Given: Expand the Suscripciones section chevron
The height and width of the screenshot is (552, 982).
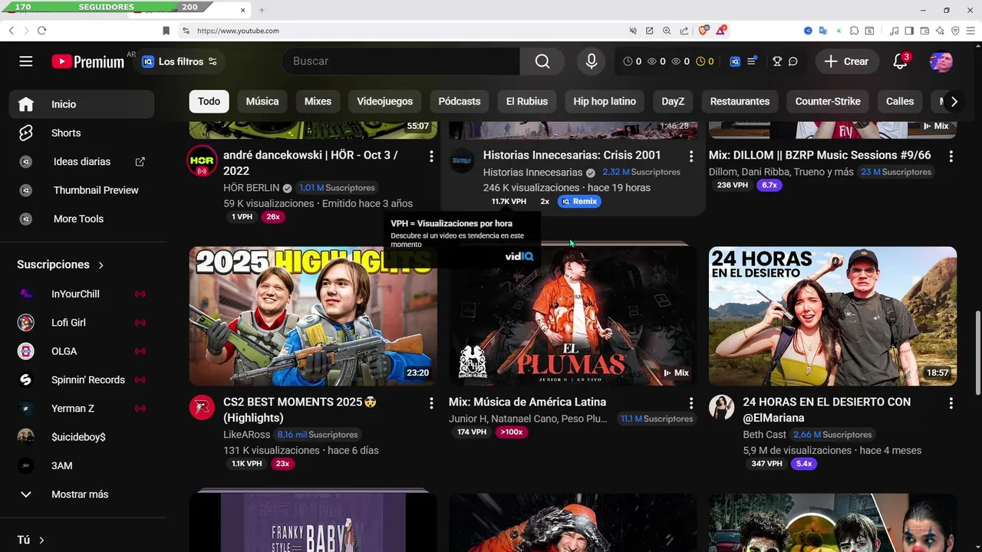Looking at the screenshot, I should click(101, 265).
